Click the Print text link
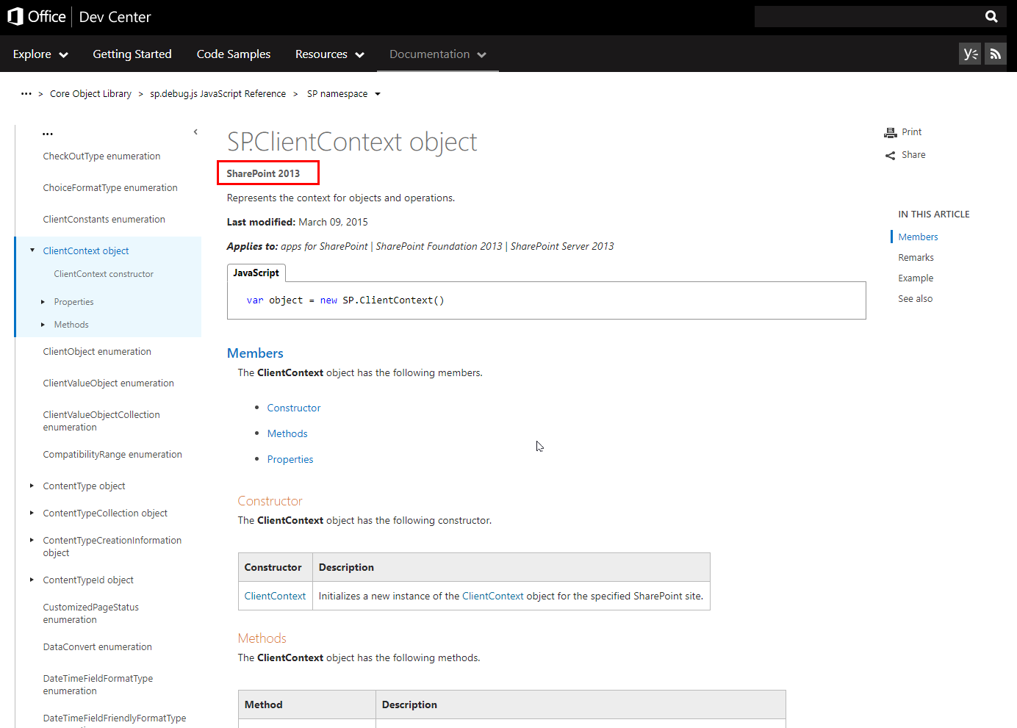The width and height of the screenshot is (1017, 728). coord(912,132)
